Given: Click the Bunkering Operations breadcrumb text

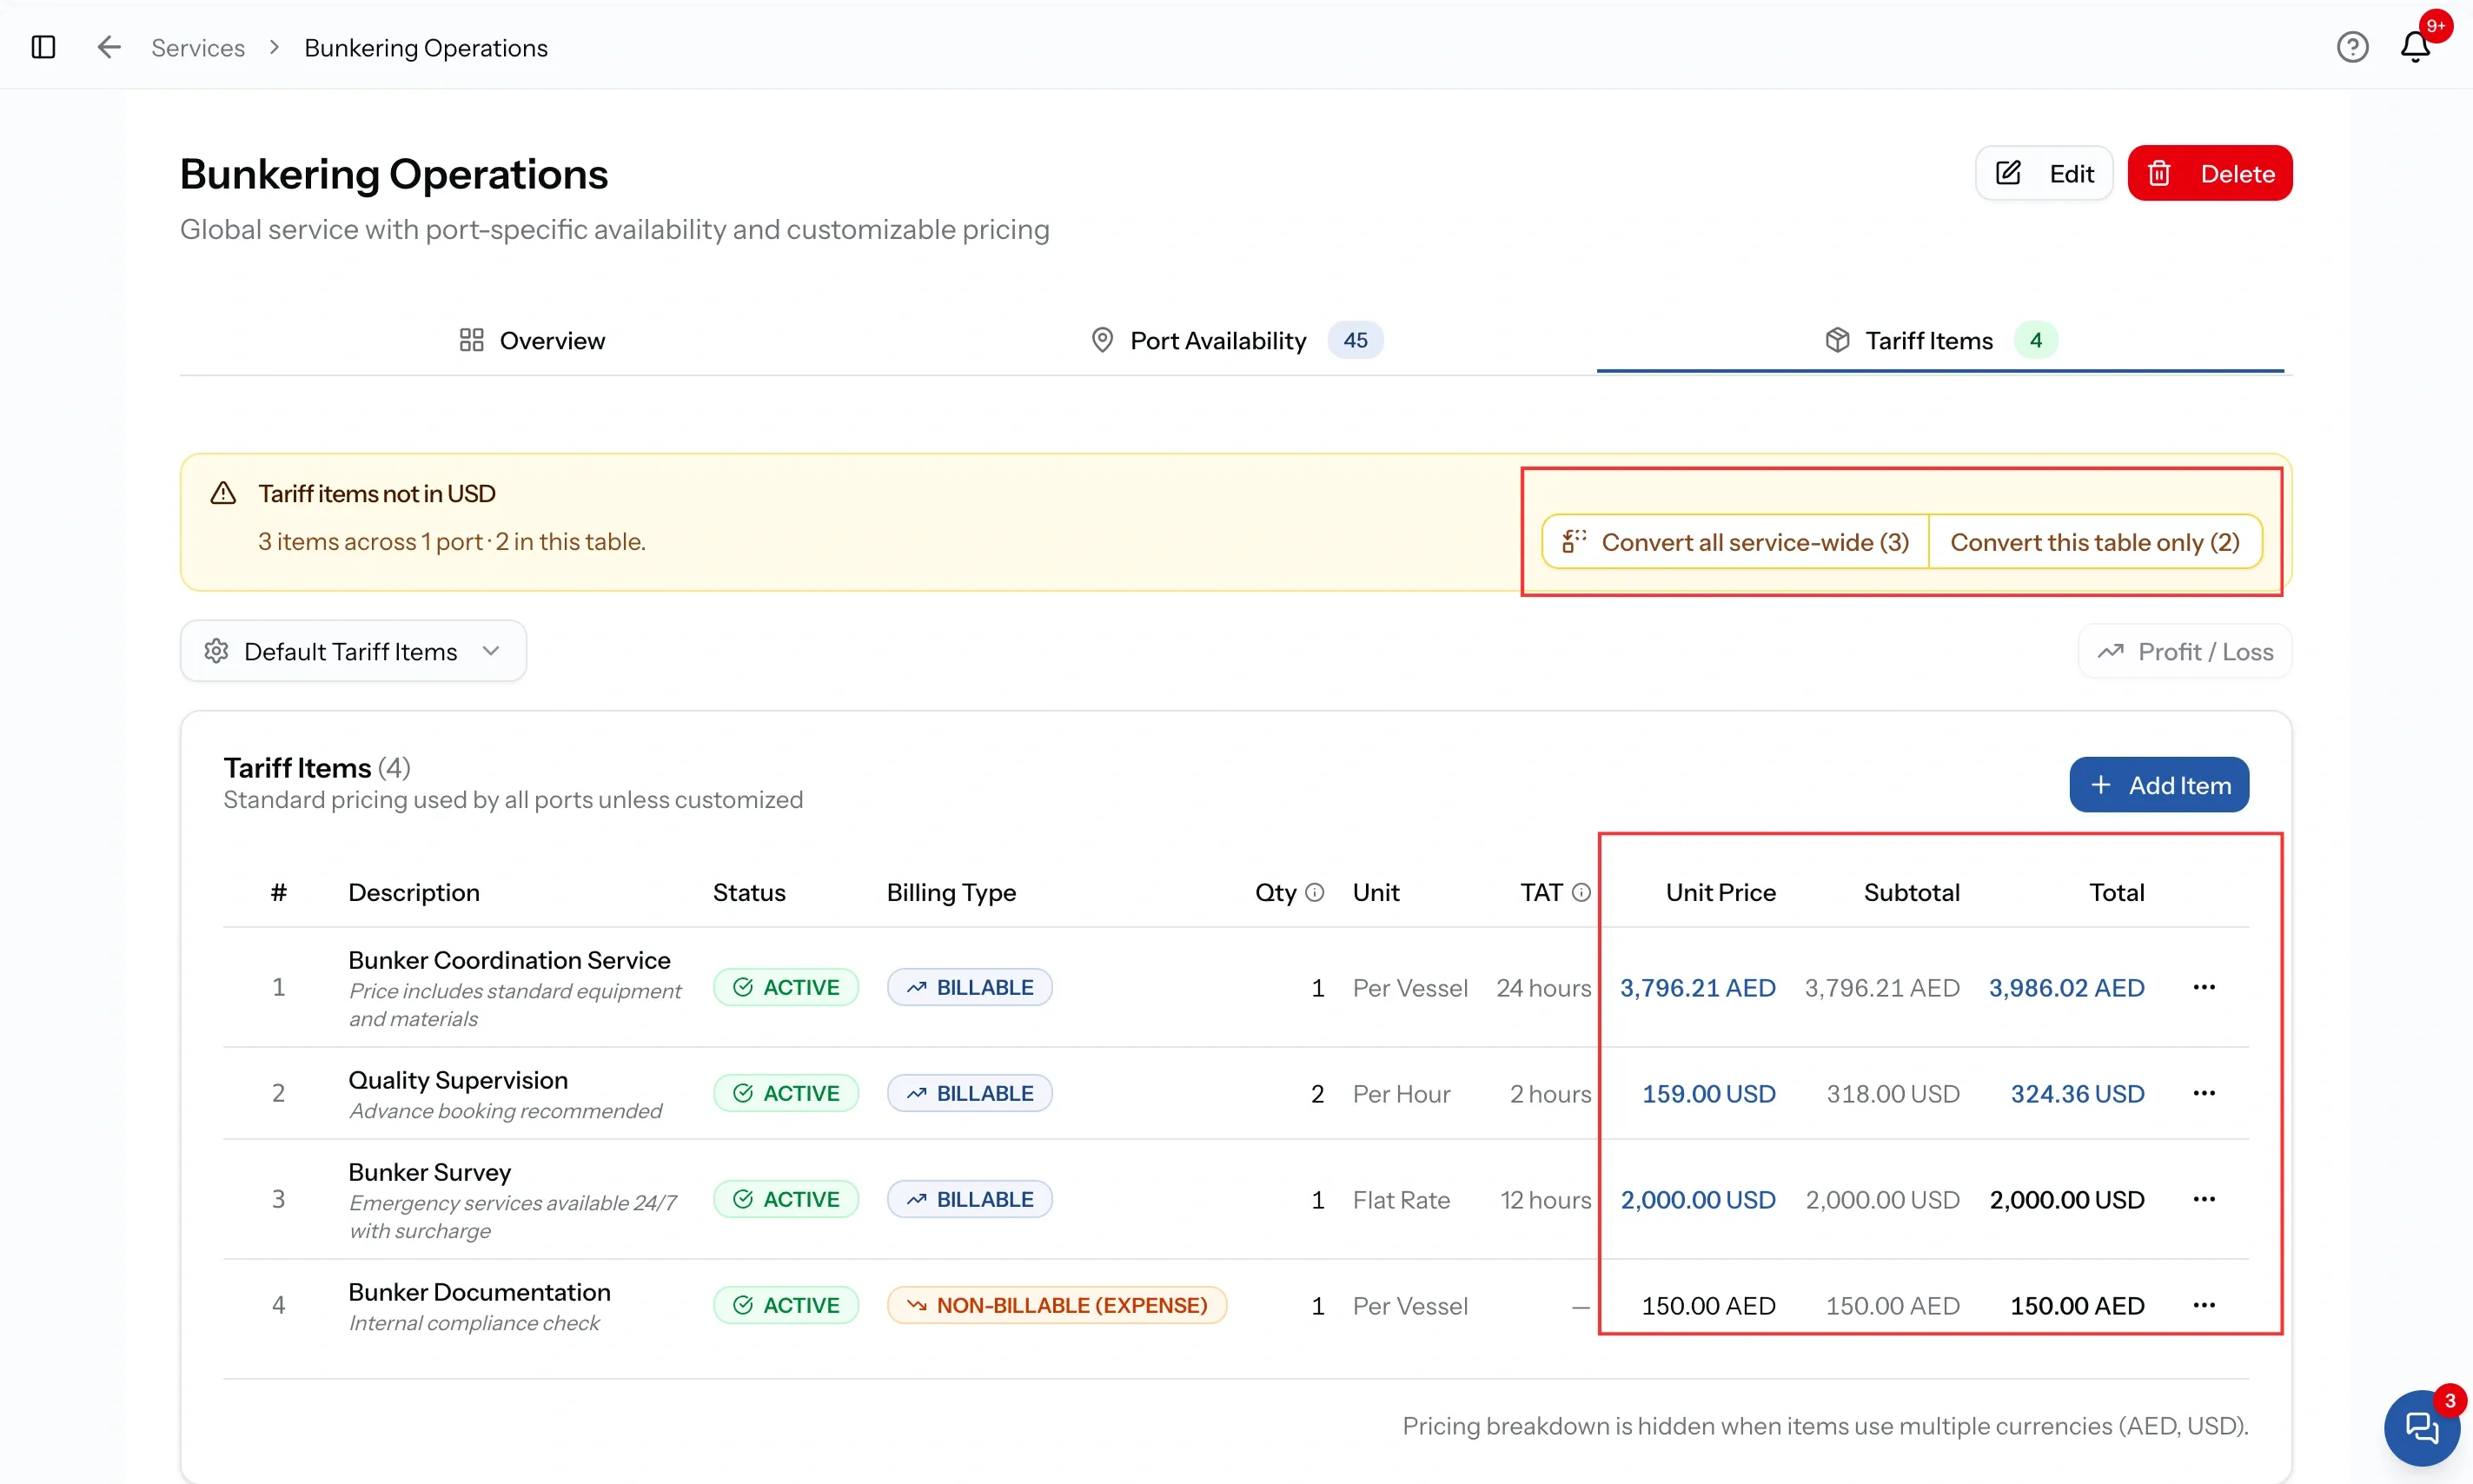Looking at the screenshot, I should 426,47.
